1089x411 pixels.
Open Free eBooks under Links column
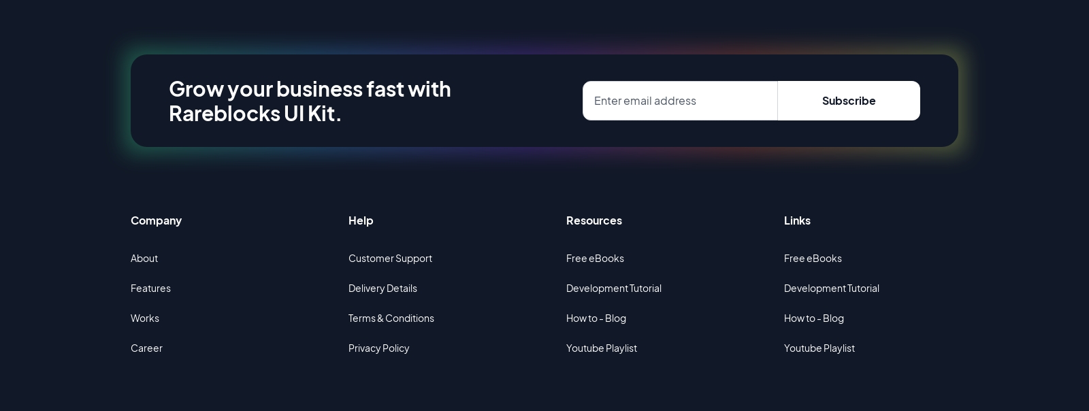coord(813,258)
